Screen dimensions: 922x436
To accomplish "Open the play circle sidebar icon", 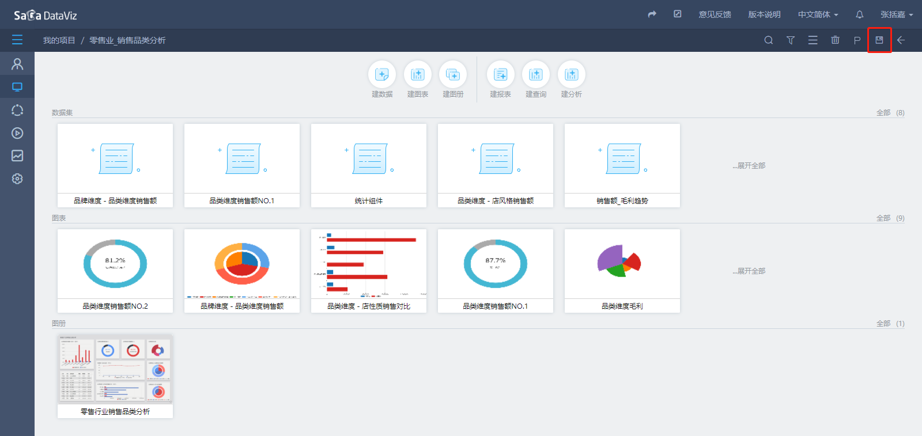I will click(17, 133).
